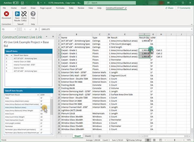Select row 12 header
Screen dimensions: 194x142
point(59,72)
